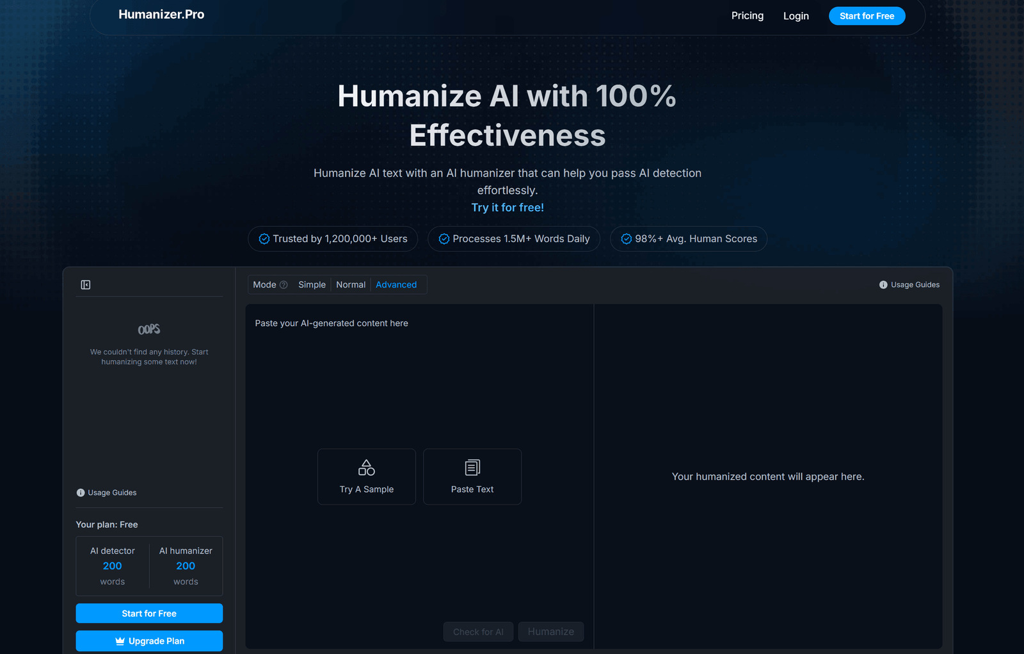This screenshot has height=654, width=1024.
Task: Click the sidebar Start for Free button
Action: 149,614
